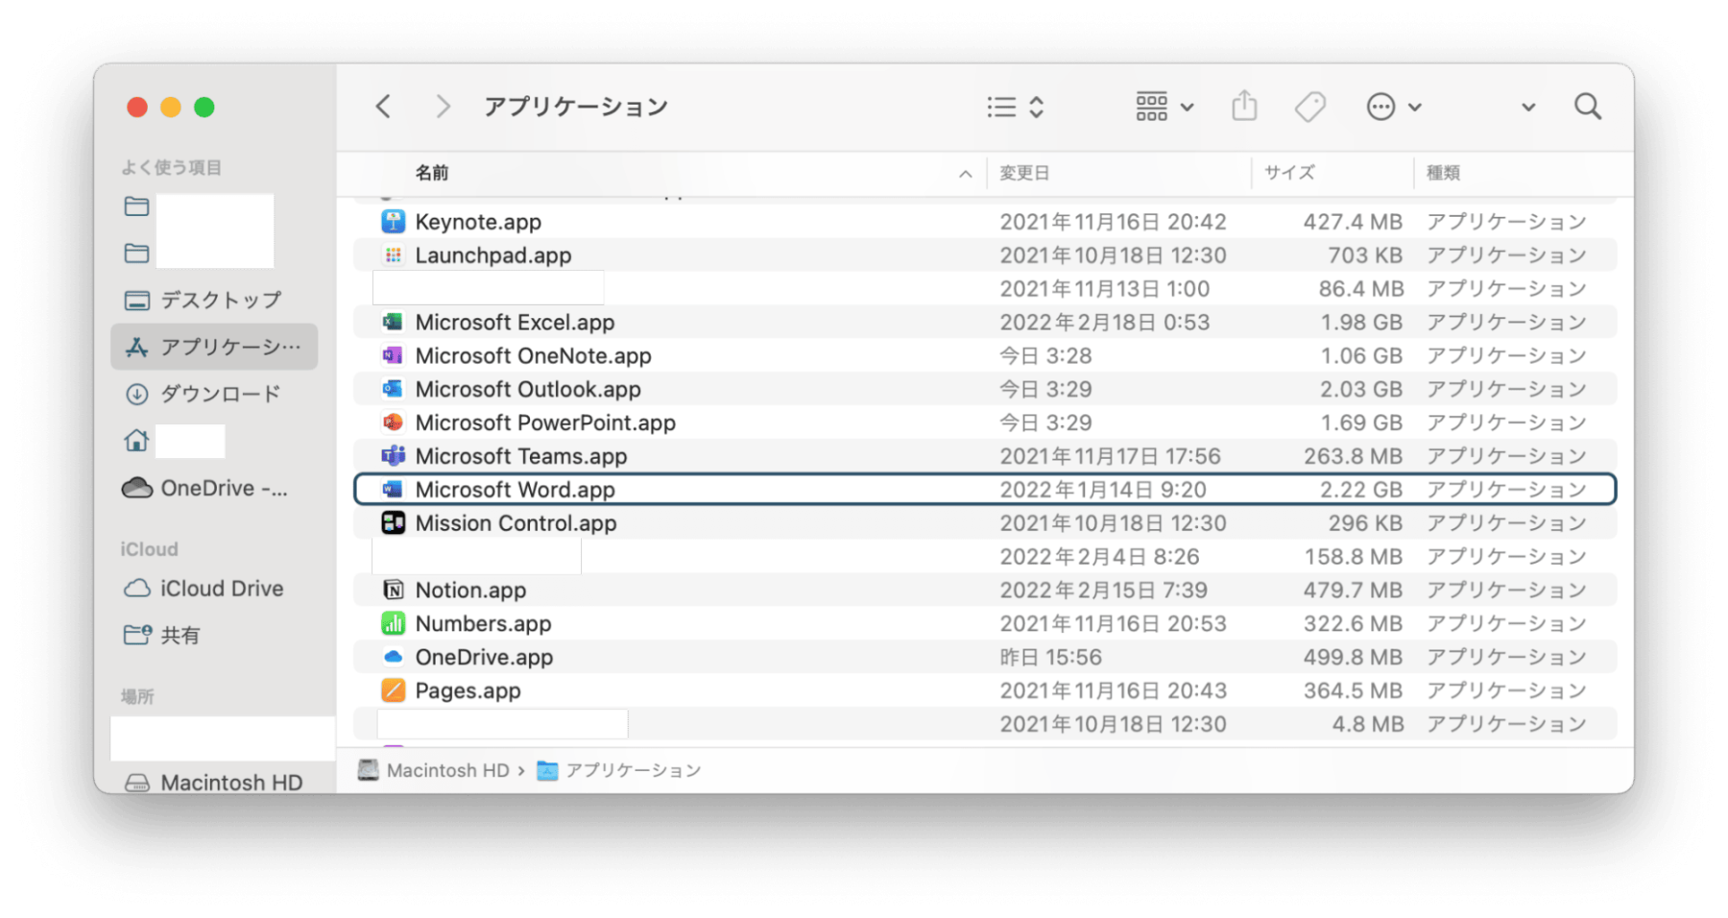Open the list view switcher
This screenshot has width=1728, height=918.
click(x=1015, y=107)
